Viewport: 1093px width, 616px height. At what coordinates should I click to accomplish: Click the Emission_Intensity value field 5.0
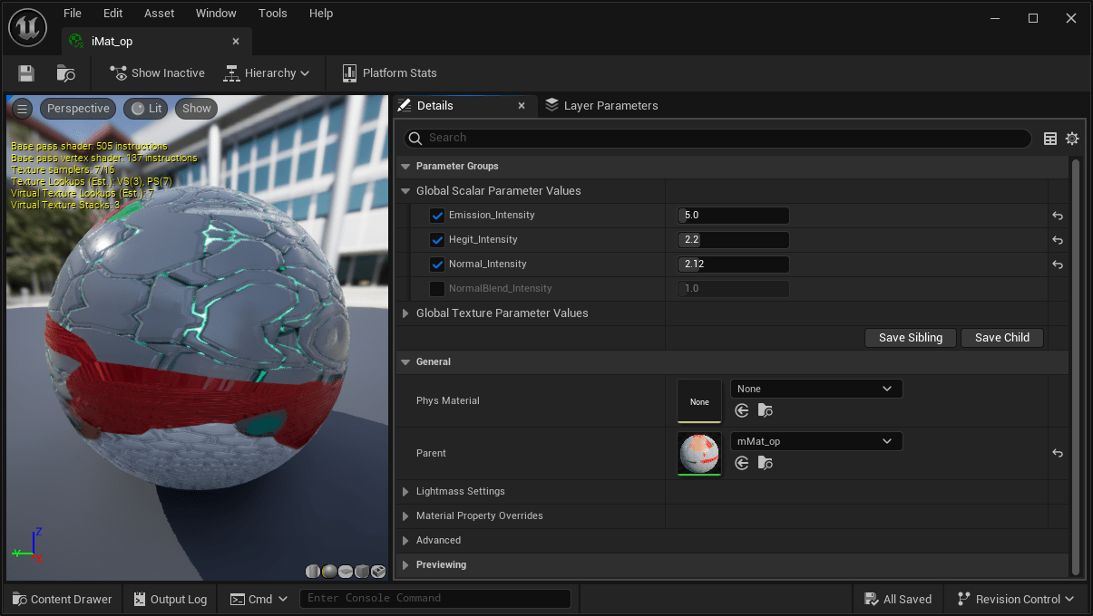(733, 216)
